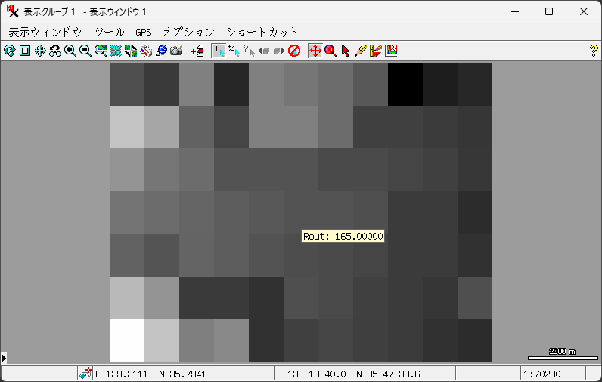Click the yellow help question mark icon
602x382 pixels.
[593, 51]
